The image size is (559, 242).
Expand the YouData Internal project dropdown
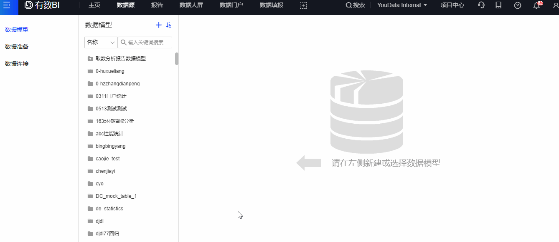coord(402,5)
